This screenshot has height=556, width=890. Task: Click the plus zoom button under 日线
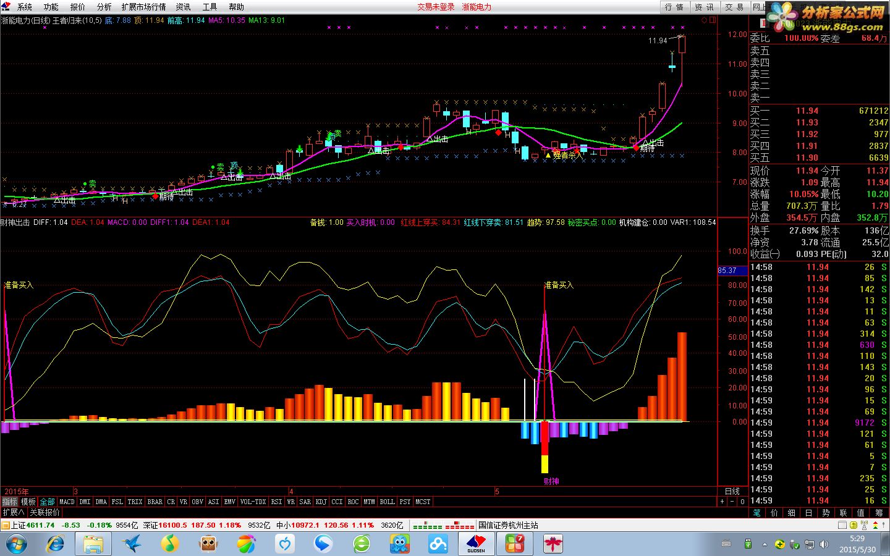pos(722,502)
